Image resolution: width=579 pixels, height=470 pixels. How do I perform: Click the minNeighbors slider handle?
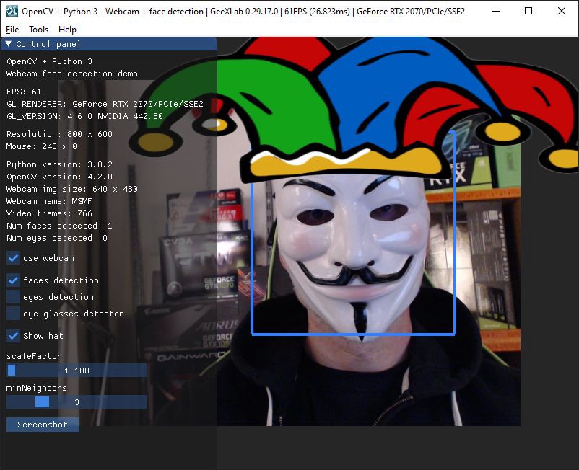coord(41,402)
